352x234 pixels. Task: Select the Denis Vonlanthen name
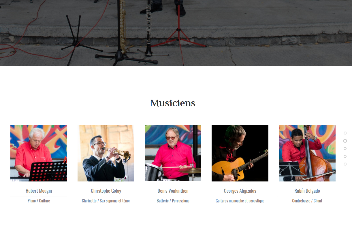[x=173, y=191]
